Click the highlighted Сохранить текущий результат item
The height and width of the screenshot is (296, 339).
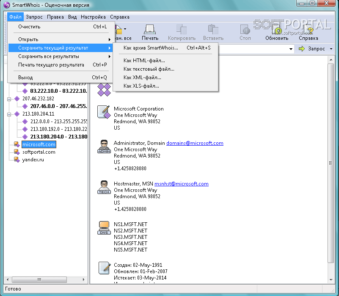(x=60, y=48)
